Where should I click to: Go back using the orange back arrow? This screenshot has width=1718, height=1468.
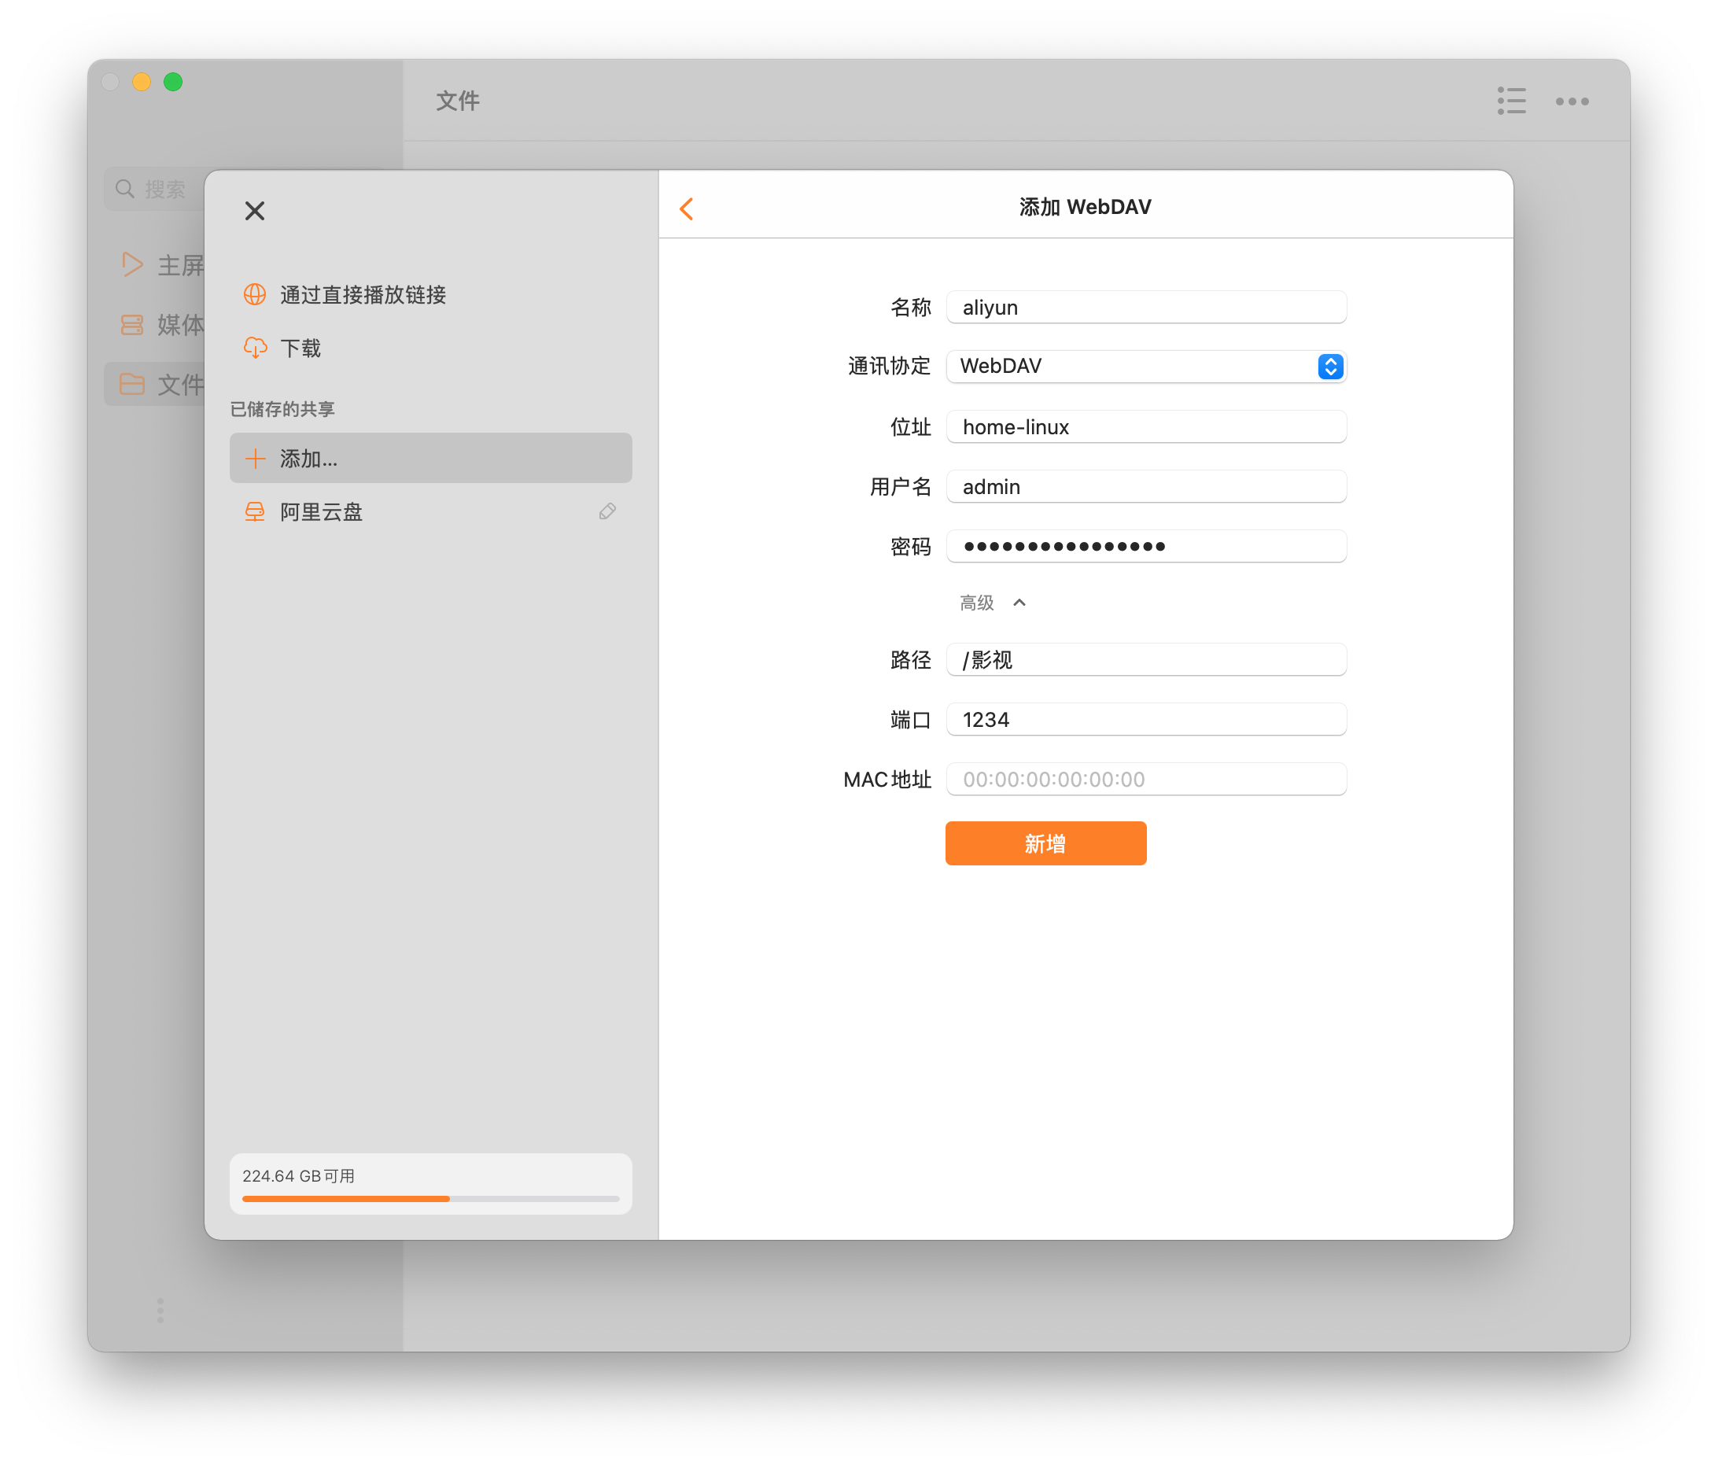click(687, 208)
